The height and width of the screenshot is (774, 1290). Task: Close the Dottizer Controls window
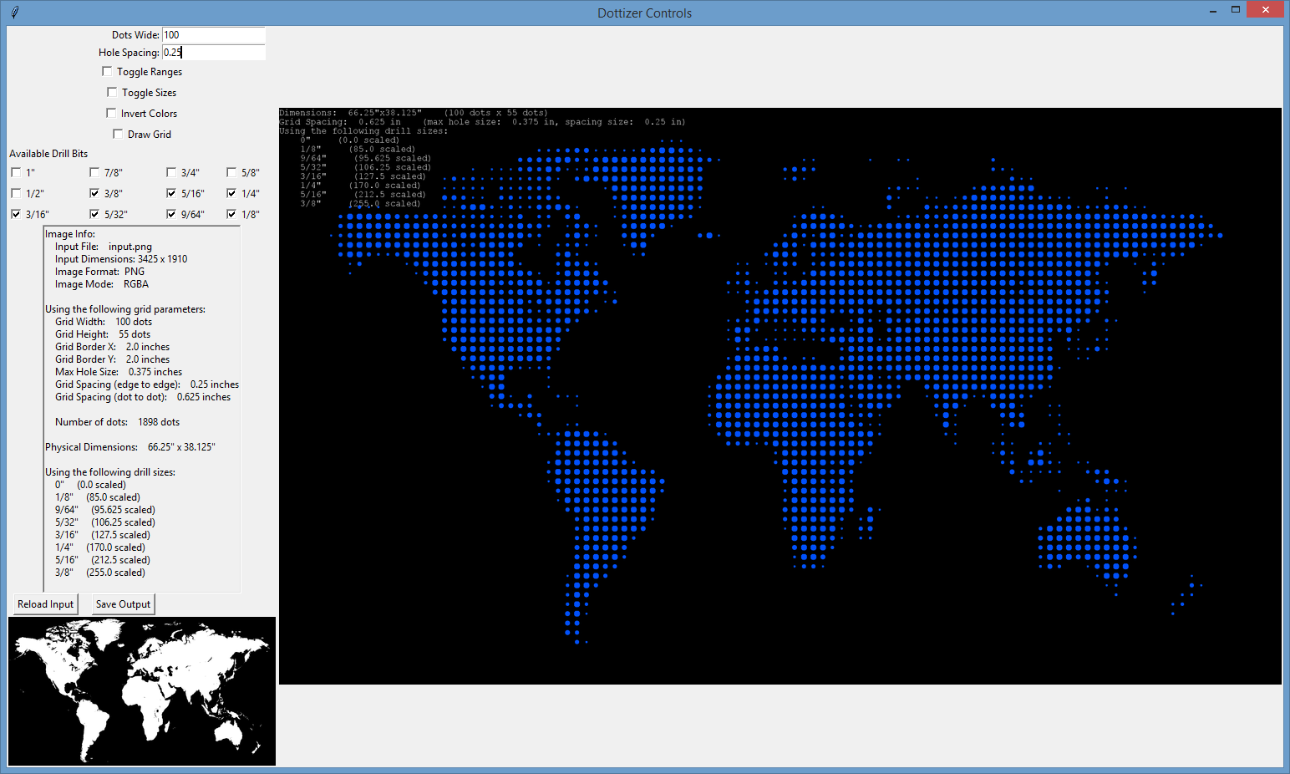pyautogui.click(x=1266, y=10)
